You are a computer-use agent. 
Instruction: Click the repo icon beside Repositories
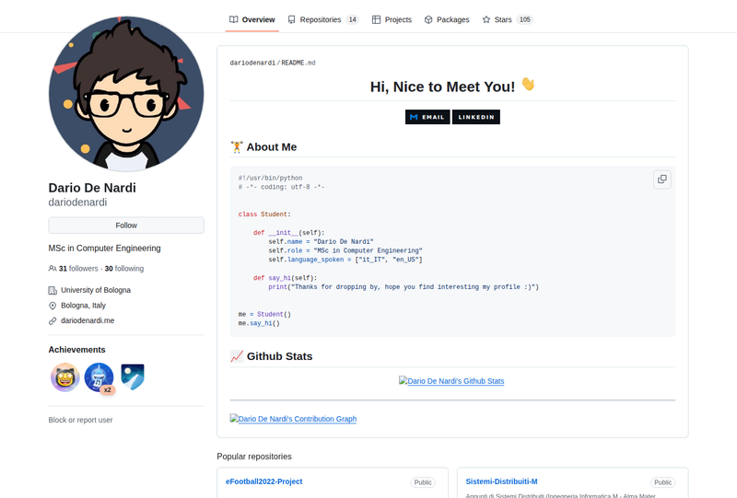[x=292, y=19]
